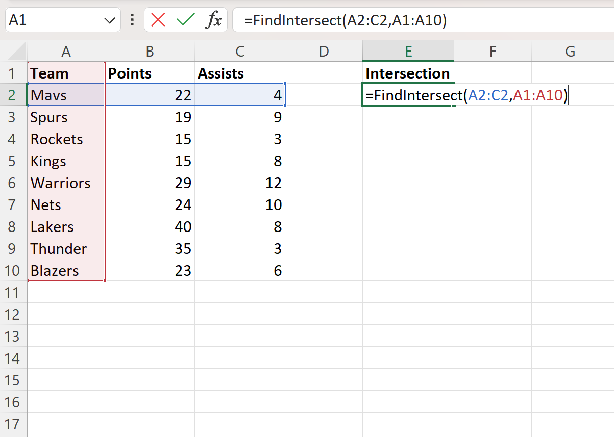Image resolution: width=614 pixels, height=437 pixels.
Task: Select row 10 by clicking its row number
Action: tap(13, 270)
